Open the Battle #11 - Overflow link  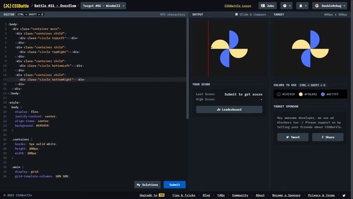click(55, 6)
